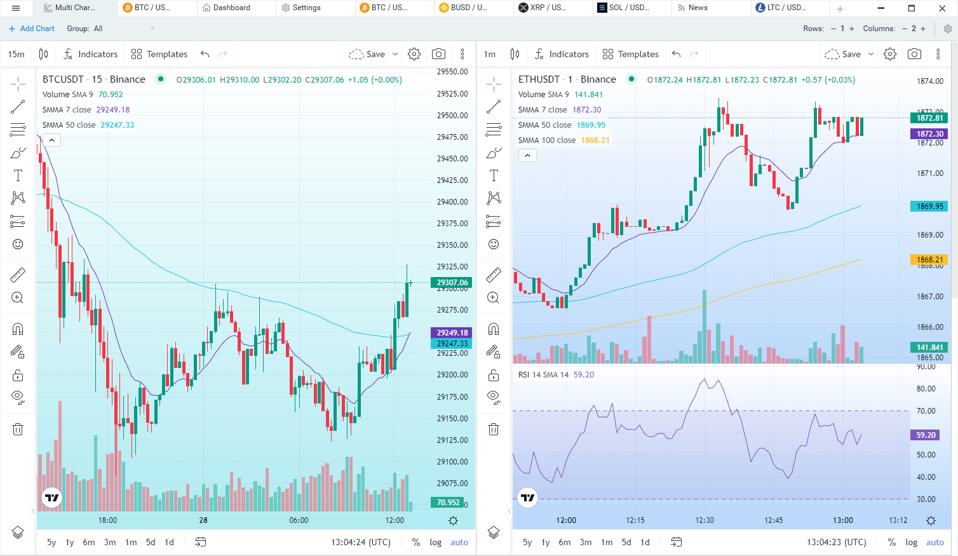Image resolution: width=958 pixels, height=556 pixels.
Task: Enable log scale on the BTCUSDT chart
Action: coord(436,542)
